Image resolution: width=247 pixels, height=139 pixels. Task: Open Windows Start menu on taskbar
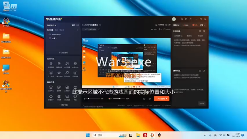[x=88, y=135]
